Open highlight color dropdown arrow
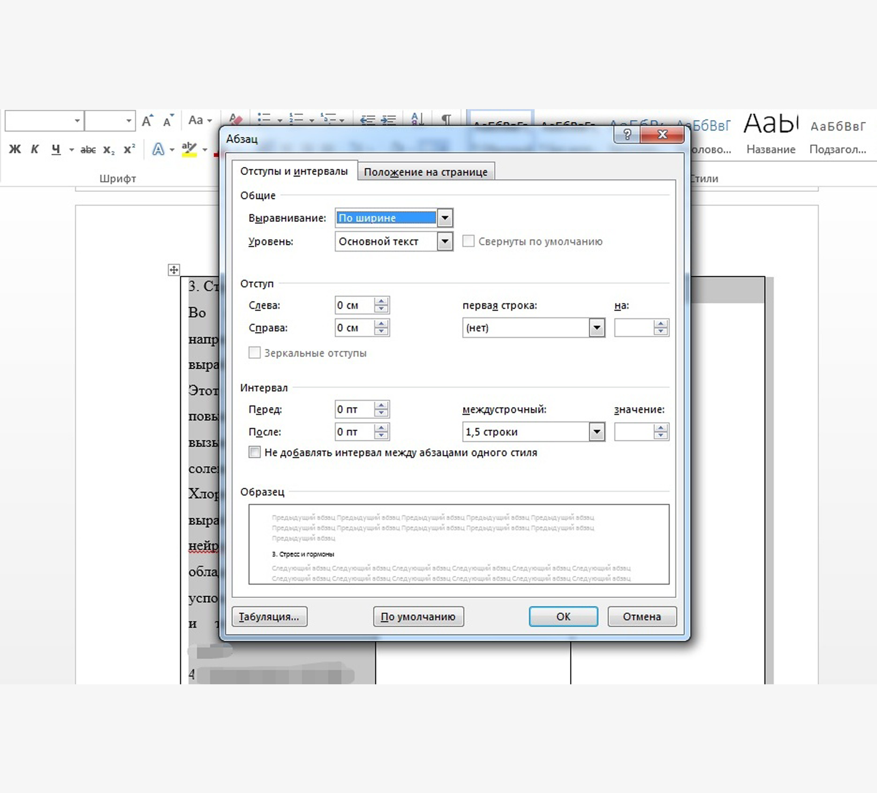877x793 pixels. [205, 150]
